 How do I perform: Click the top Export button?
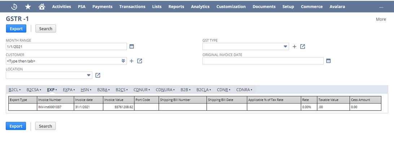point(16,28)
